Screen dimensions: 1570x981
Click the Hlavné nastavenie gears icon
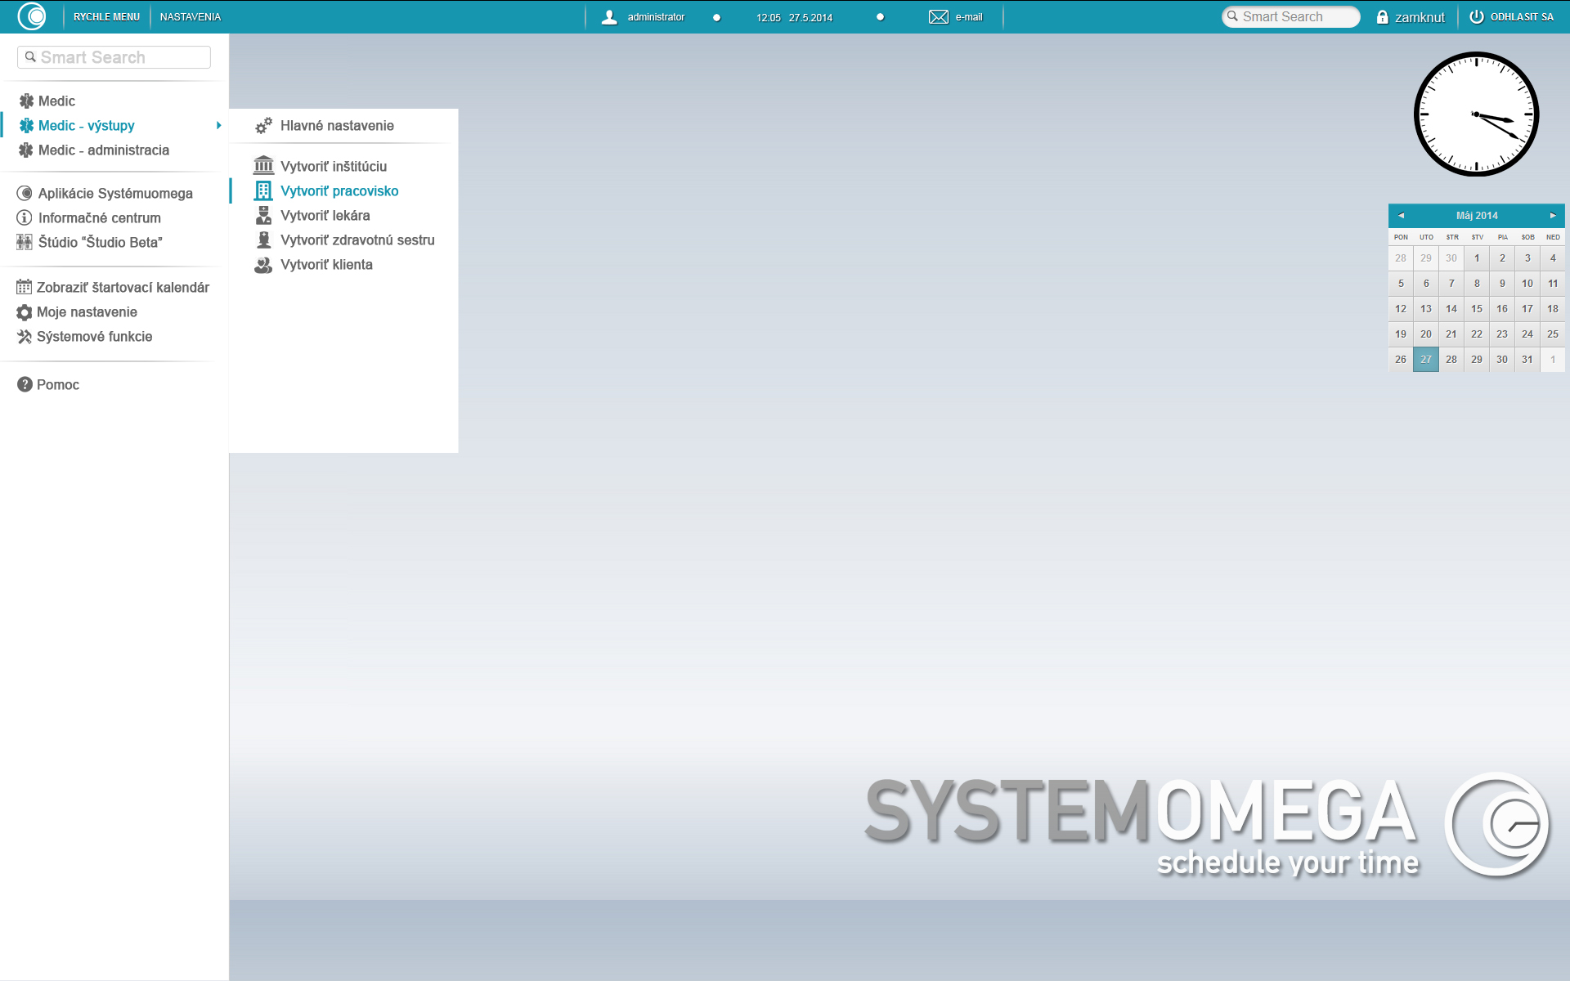[x=263, y=126]
